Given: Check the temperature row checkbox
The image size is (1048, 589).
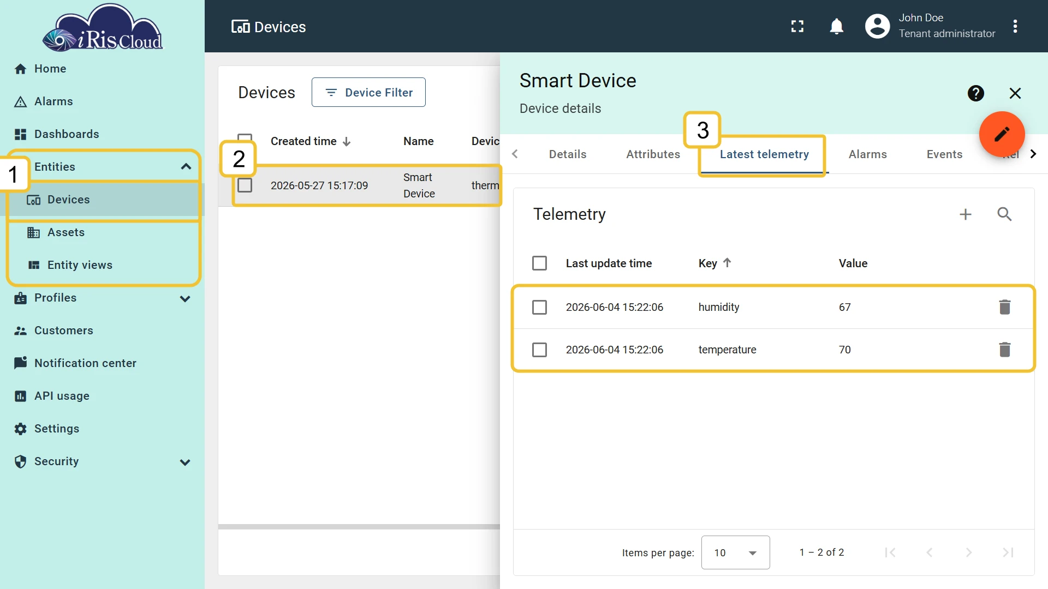Looking at the screenshot, I should [x=539, y=350].
